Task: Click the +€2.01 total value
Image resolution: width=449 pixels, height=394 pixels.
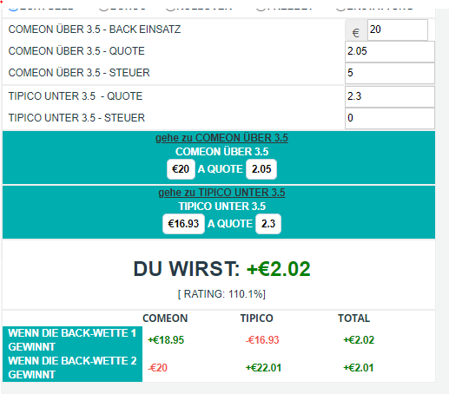Action: coord(359,368)
